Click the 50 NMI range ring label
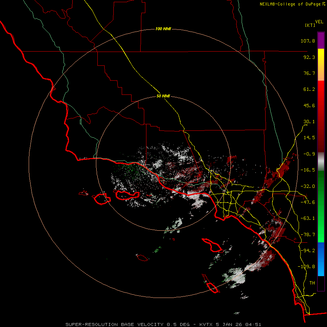Screen dimensions: 327x327 pos(163,96)
